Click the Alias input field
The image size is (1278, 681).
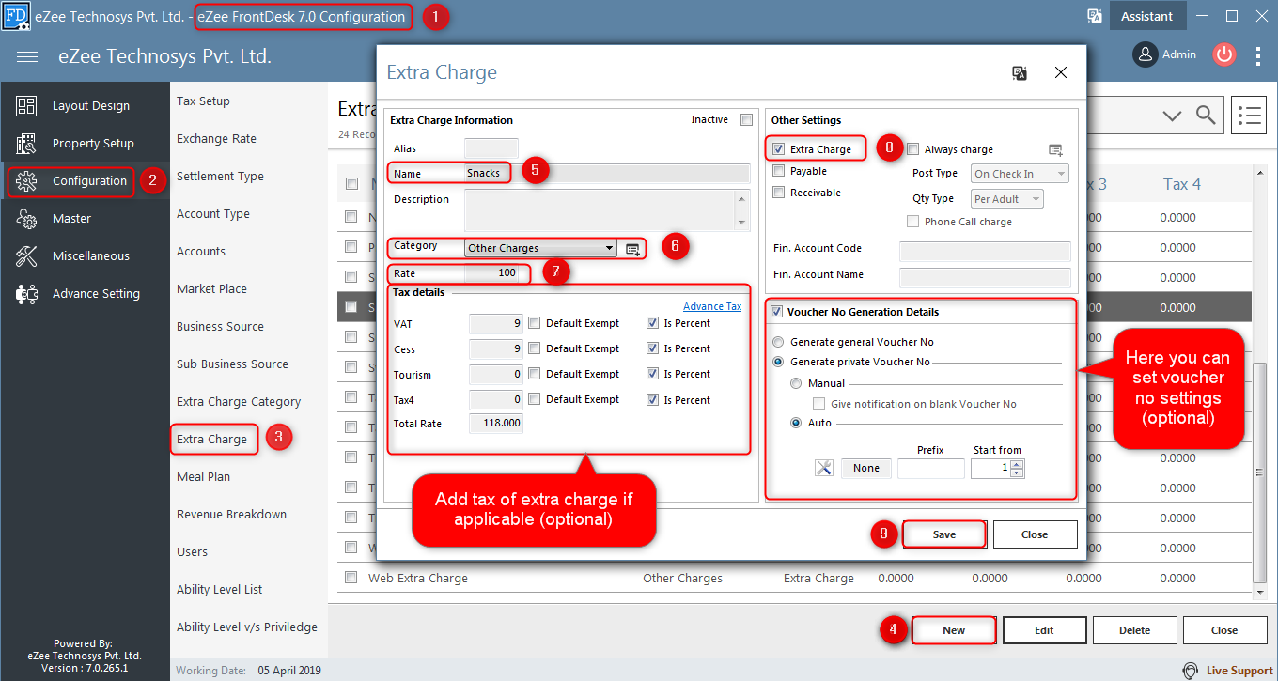(x=491, y=148)
